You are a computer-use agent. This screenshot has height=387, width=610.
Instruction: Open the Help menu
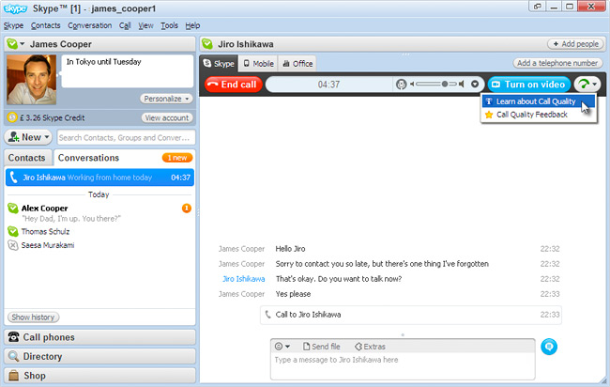coord(192,25)
